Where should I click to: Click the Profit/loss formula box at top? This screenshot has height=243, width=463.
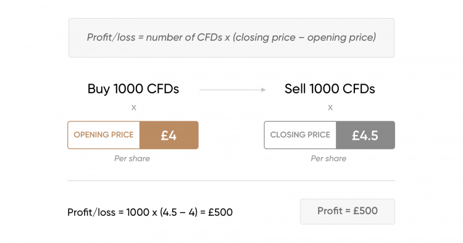click(231, 38)
